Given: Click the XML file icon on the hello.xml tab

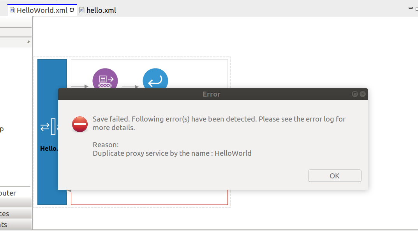Looking at the screenshot, I should [x=81, y=10].
